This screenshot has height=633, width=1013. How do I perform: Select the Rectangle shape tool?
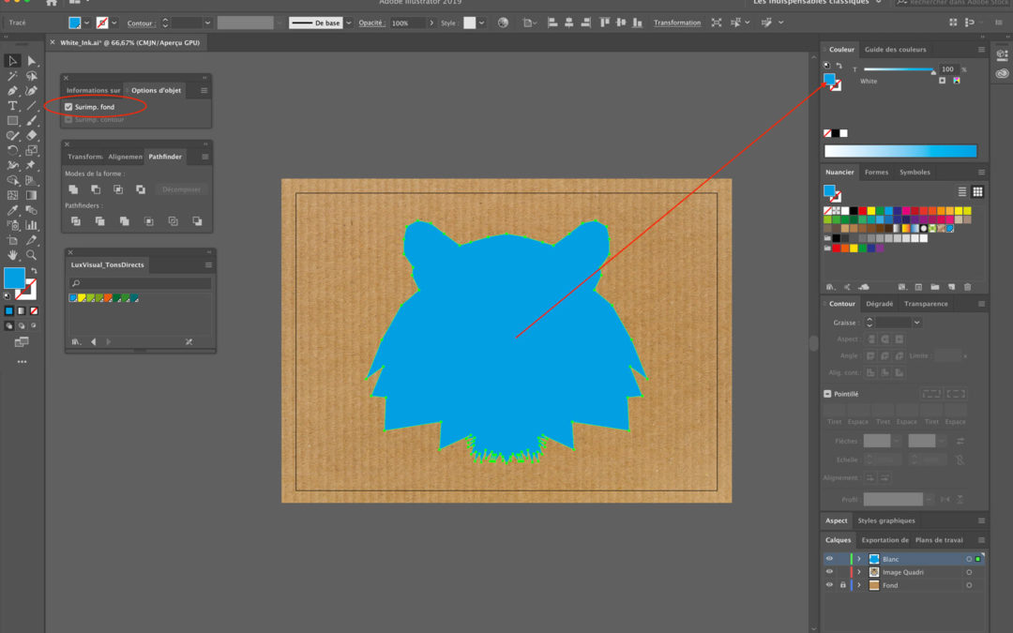pos(12,121)
